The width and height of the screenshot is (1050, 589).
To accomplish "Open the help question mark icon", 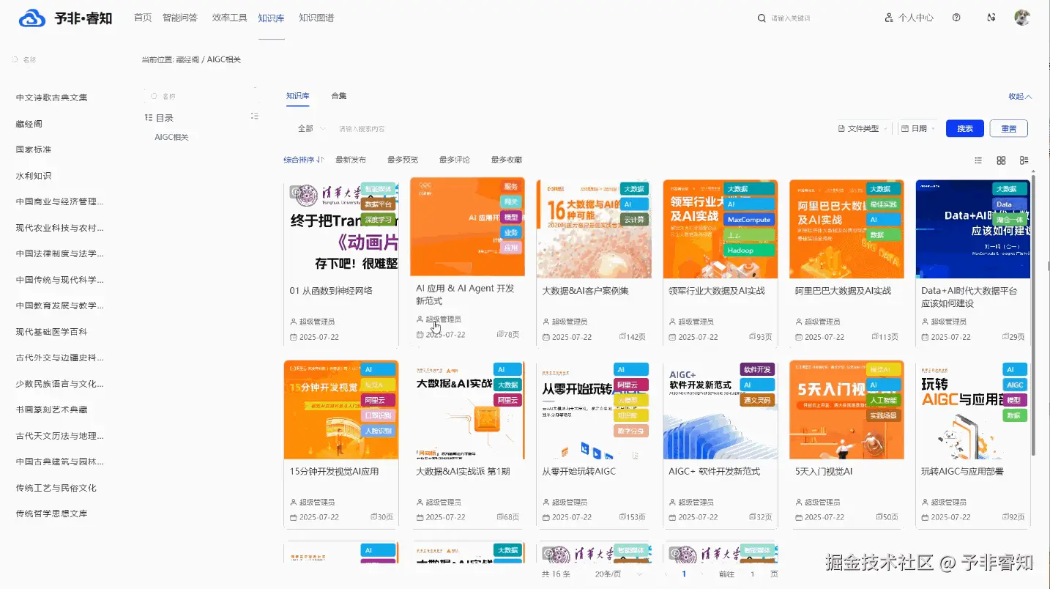I will point(956,18).
